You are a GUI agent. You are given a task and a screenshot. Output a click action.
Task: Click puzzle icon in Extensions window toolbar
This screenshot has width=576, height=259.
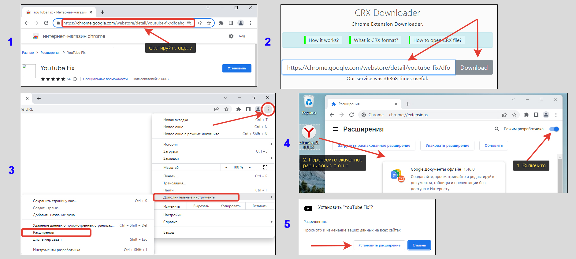pos(526,115)
